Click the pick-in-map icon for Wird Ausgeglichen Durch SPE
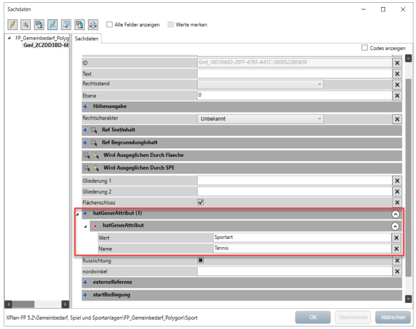The width and height of the screenshot is (416, 329). pyautogui.click(x=96, y=168)
